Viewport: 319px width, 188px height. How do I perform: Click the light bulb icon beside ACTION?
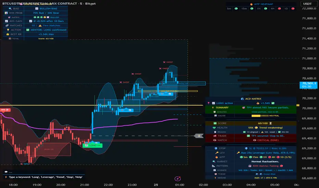8,30
